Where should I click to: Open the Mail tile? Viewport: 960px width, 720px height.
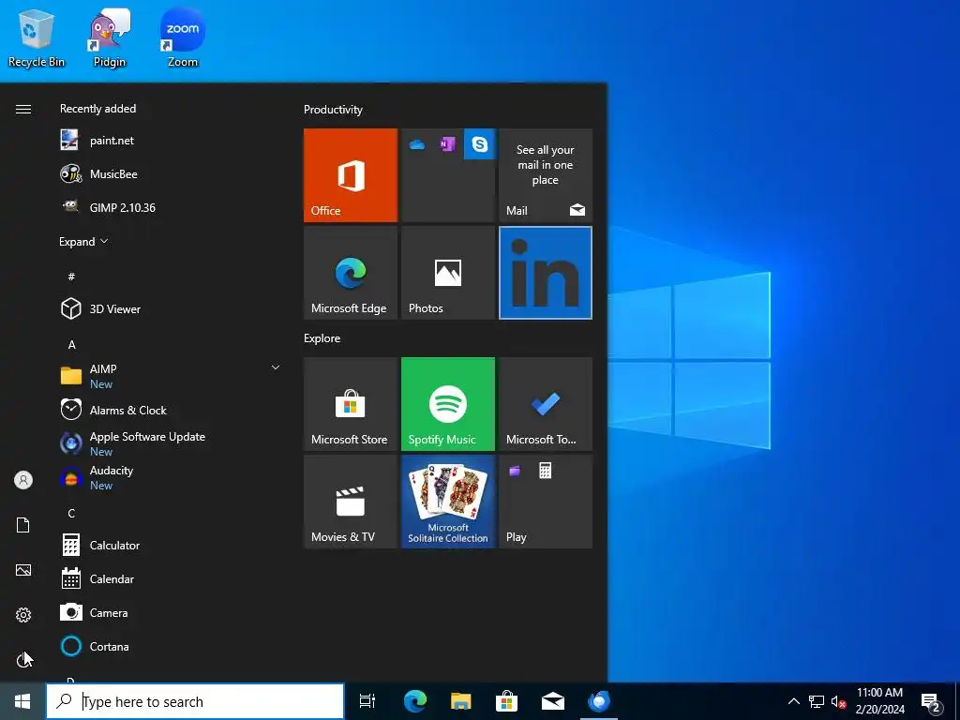pyautogui.click(x=546, y=175)
